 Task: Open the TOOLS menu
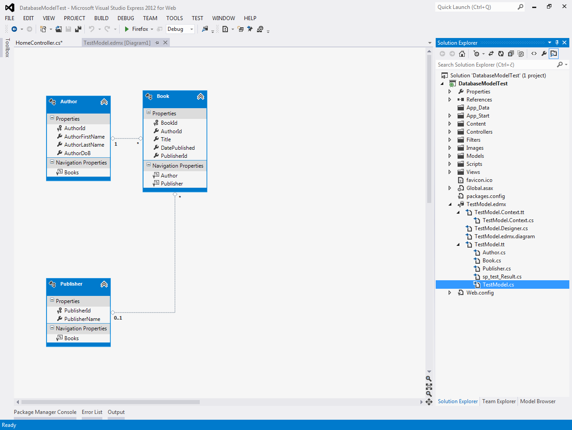(175, 18)
